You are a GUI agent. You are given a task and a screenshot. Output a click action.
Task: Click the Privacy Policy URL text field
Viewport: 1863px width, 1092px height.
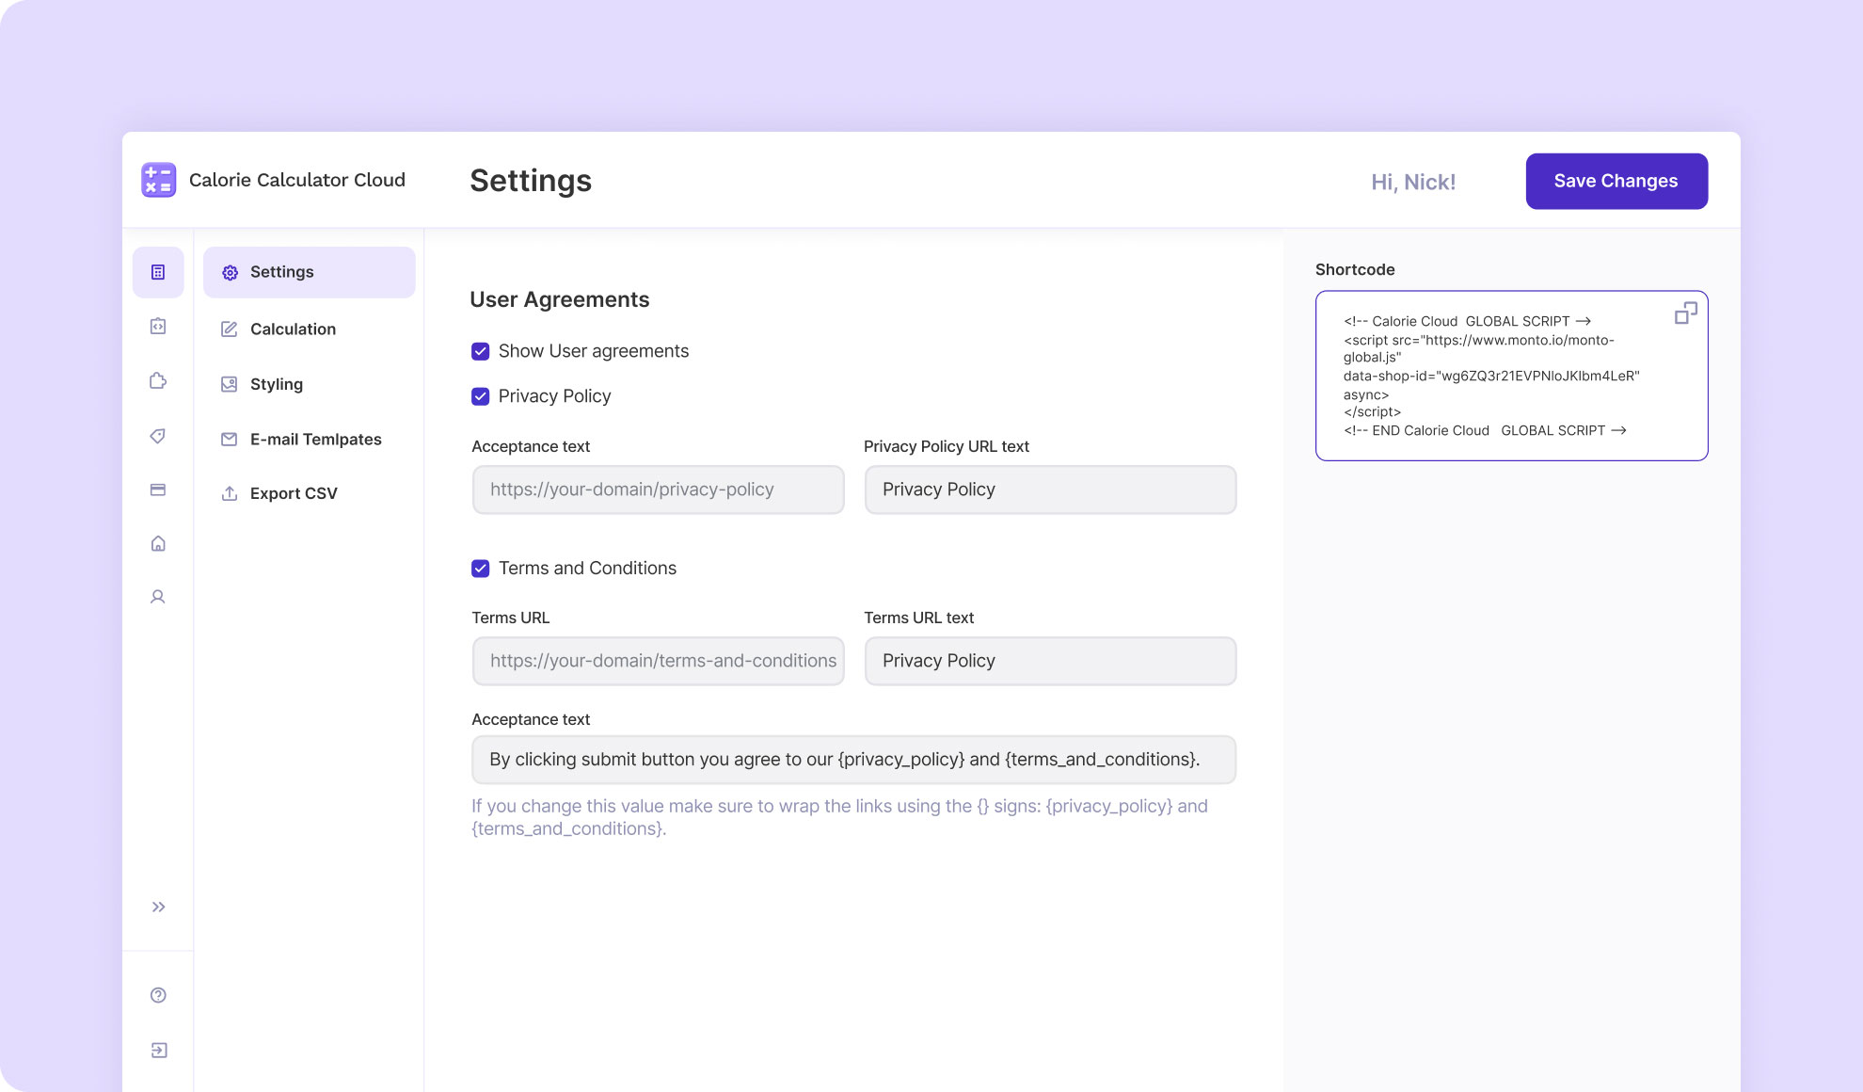(x=1050, y=489)
